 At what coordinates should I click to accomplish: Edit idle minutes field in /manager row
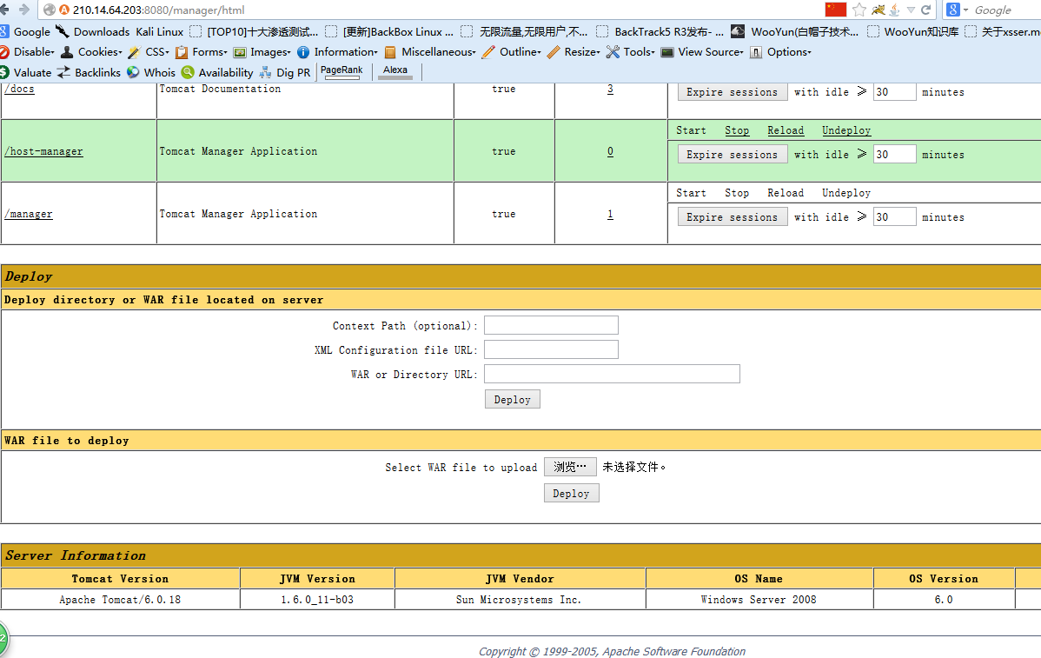894,216
